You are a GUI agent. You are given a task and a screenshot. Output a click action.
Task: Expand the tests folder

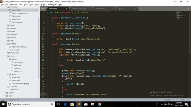click(4, 96)
